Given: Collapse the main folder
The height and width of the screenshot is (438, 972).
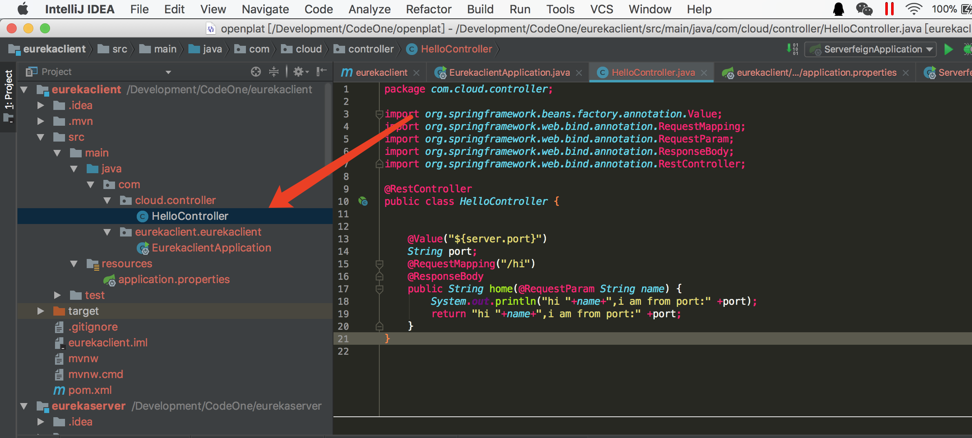Looking at the screenshot, I should (57, 153).
